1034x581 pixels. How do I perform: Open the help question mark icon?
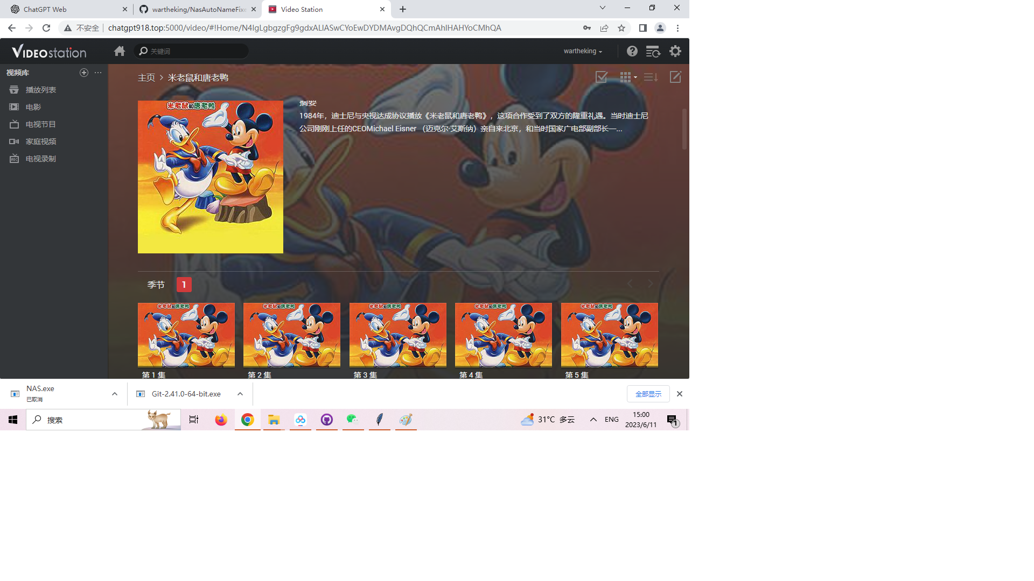click(632, 51)
